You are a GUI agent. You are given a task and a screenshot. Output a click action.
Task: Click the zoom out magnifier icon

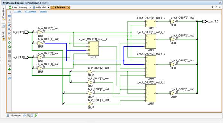click(9, 29)
